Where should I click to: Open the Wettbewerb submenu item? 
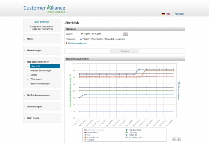click(36, 79)
